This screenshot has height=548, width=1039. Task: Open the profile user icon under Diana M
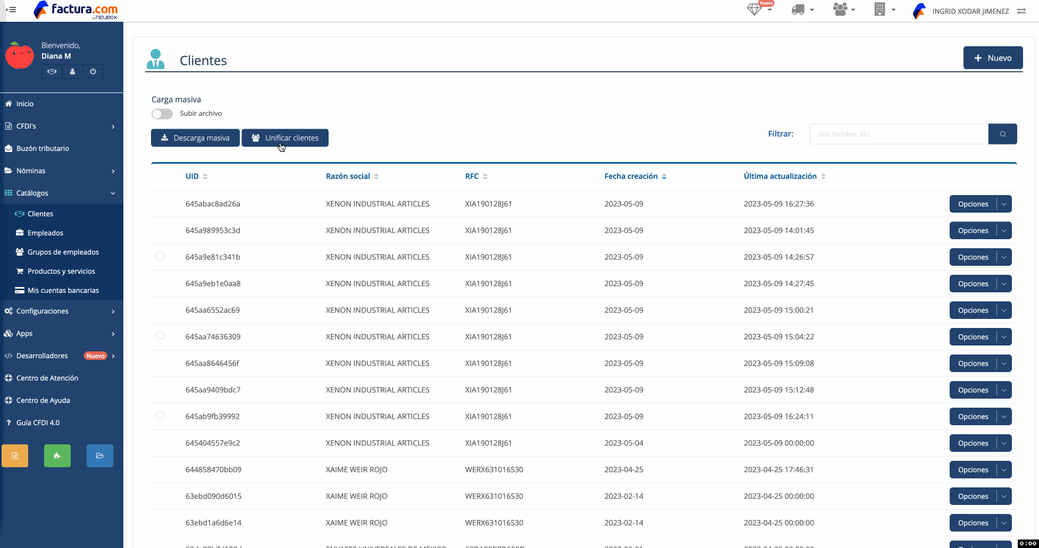(x=72, y=71)
